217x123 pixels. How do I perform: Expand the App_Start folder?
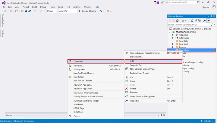point(173,44)
